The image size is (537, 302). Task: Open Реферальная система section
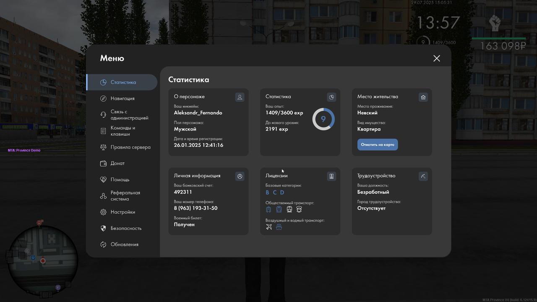point(122,196)
